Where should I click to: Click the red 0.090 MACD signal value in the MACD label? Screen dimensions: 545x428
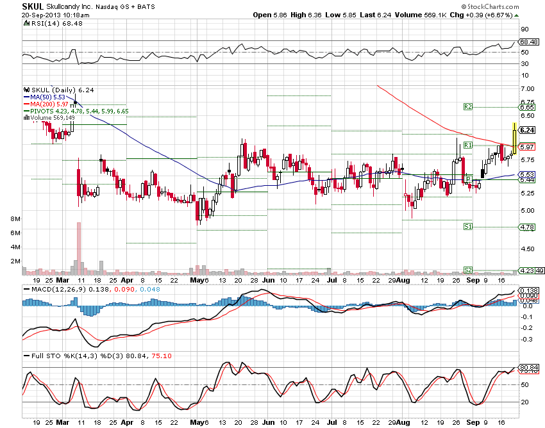(123, 289)
